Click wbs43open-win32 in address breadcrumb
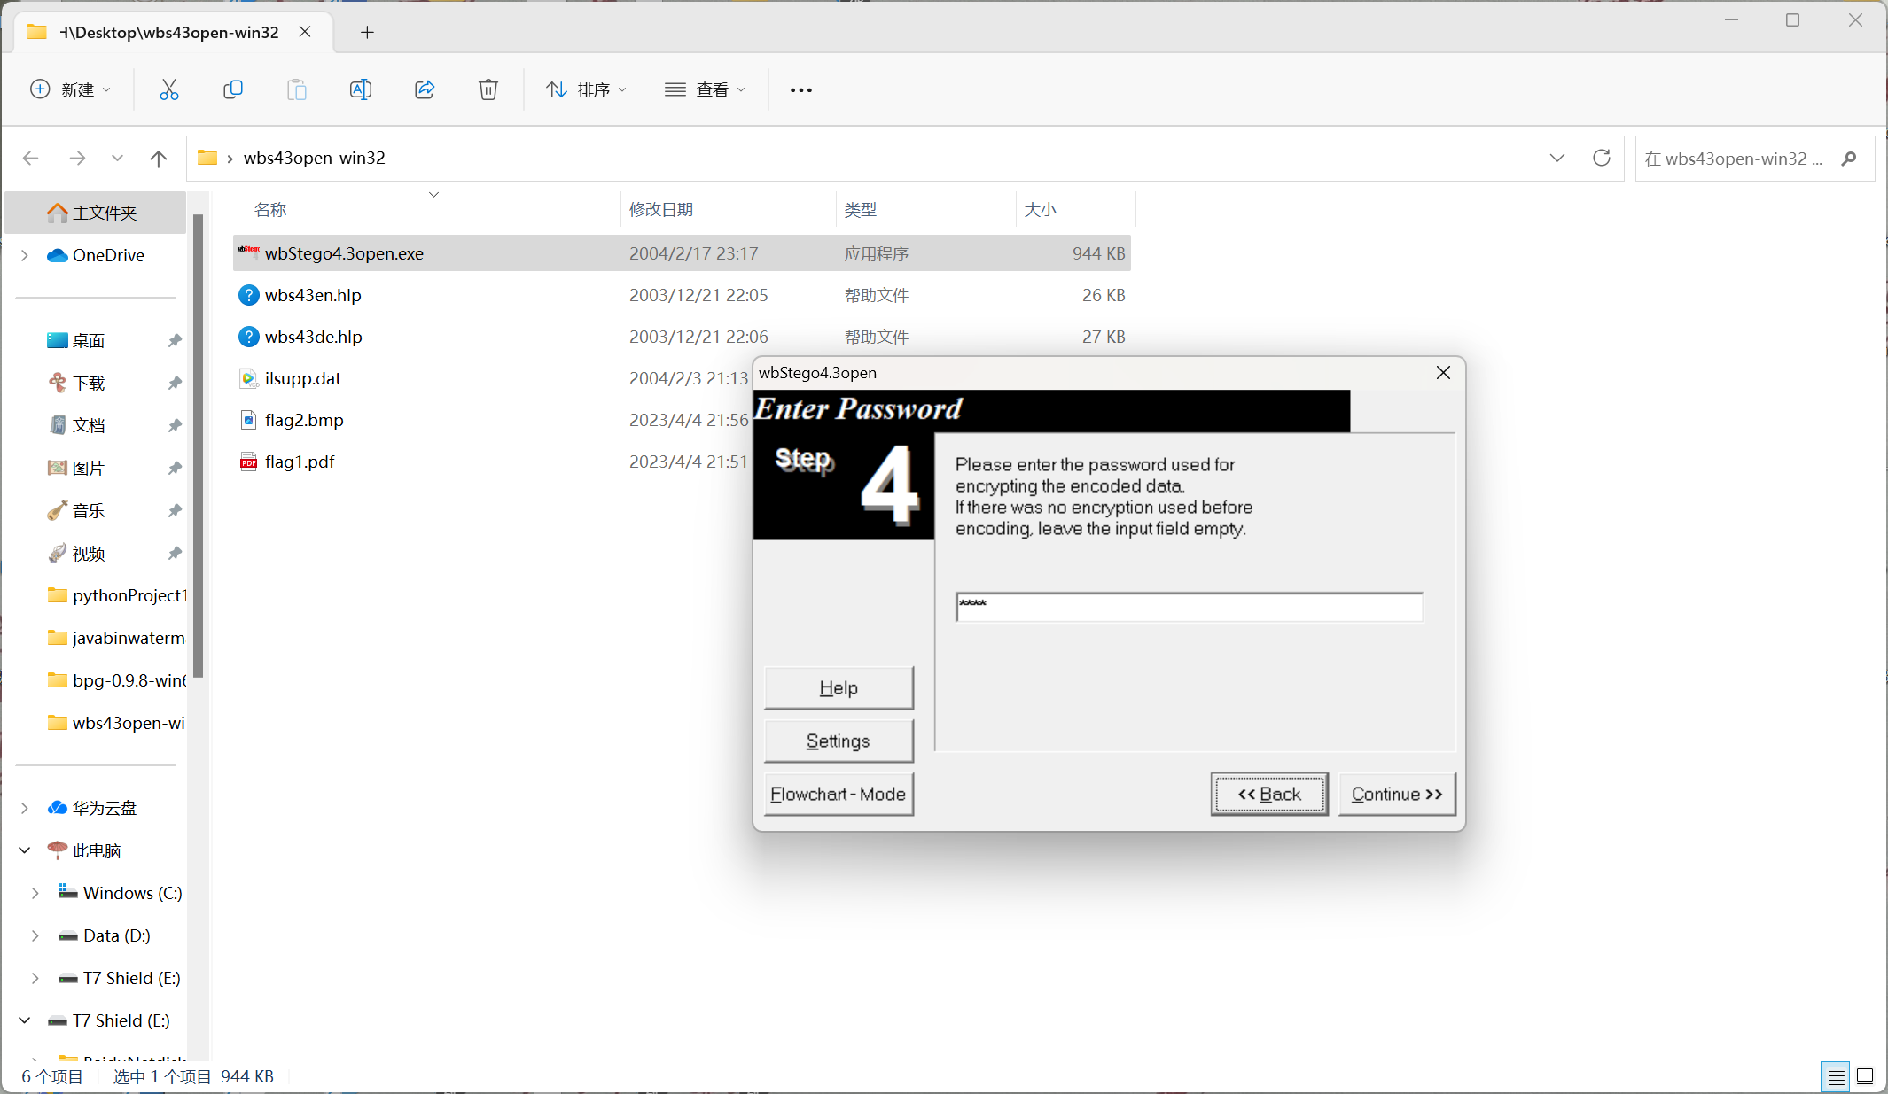The width and height of the screenshot is (1888, 1094). click(x=315, y=159)
